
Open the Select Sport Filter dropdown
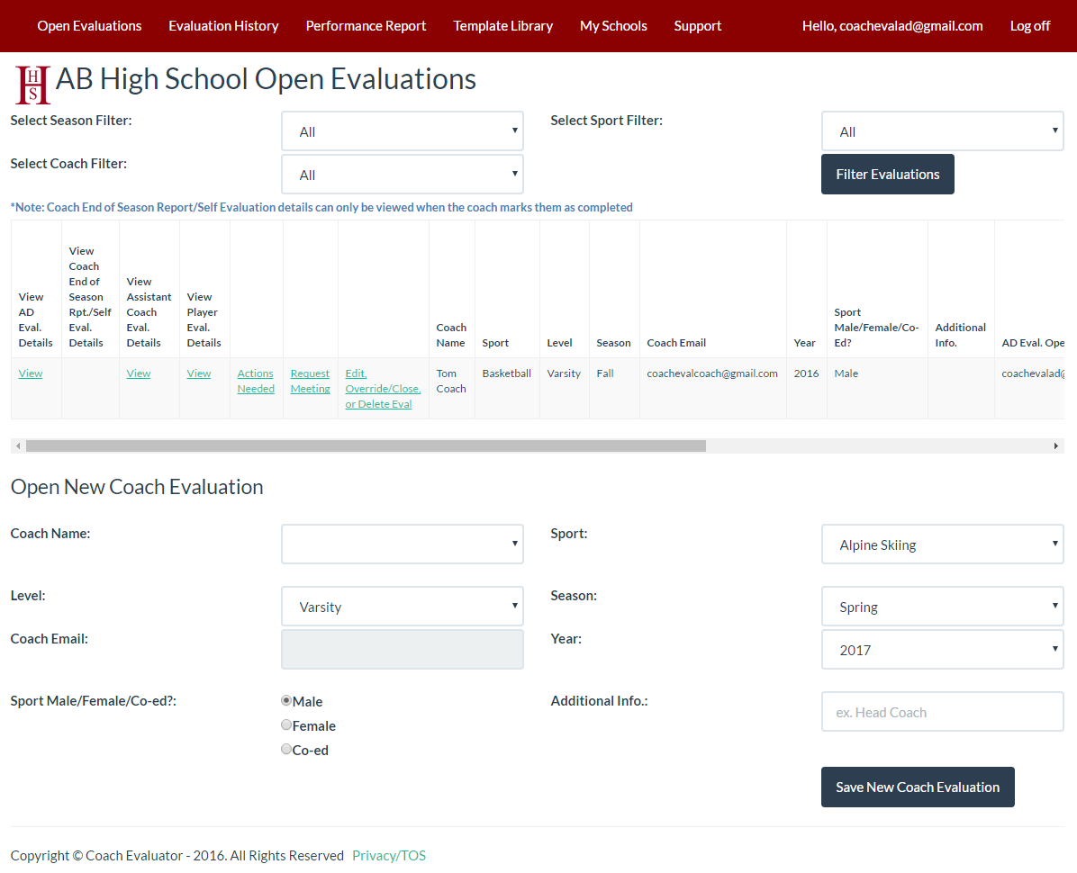[942, 131]
